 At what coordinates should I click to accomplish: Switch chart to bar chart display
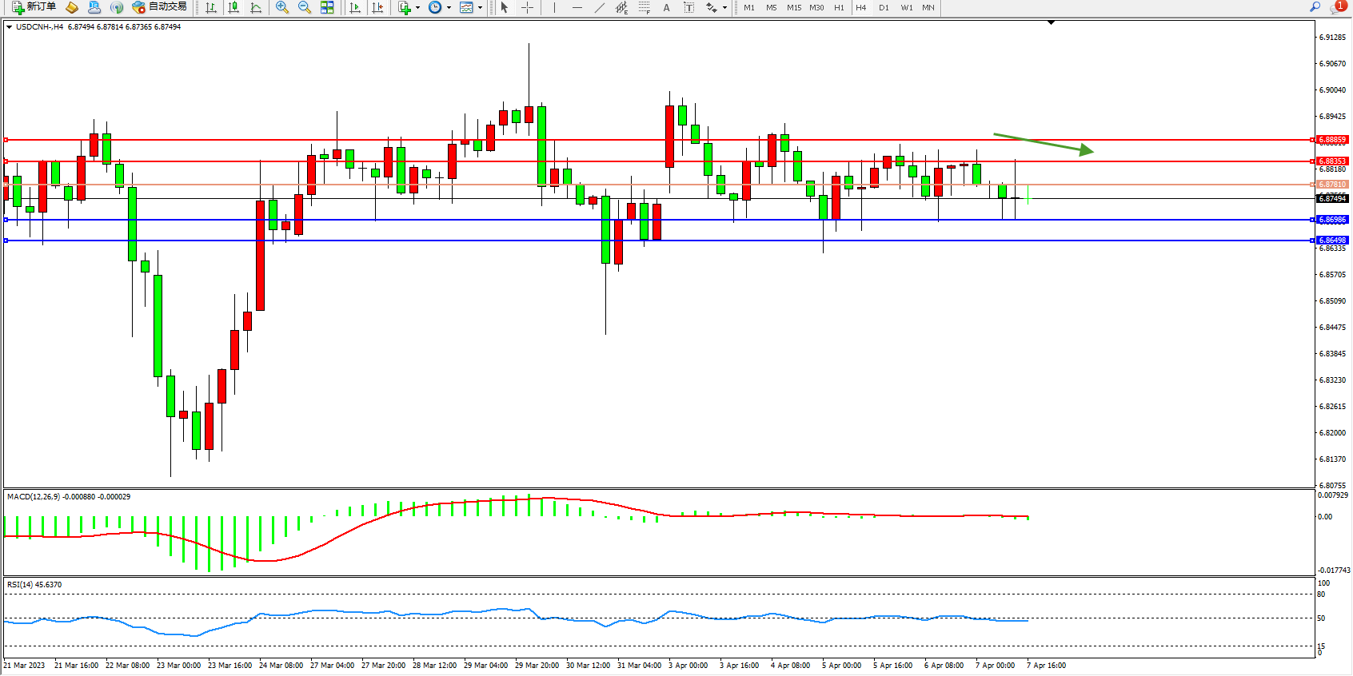click(211, 7)
